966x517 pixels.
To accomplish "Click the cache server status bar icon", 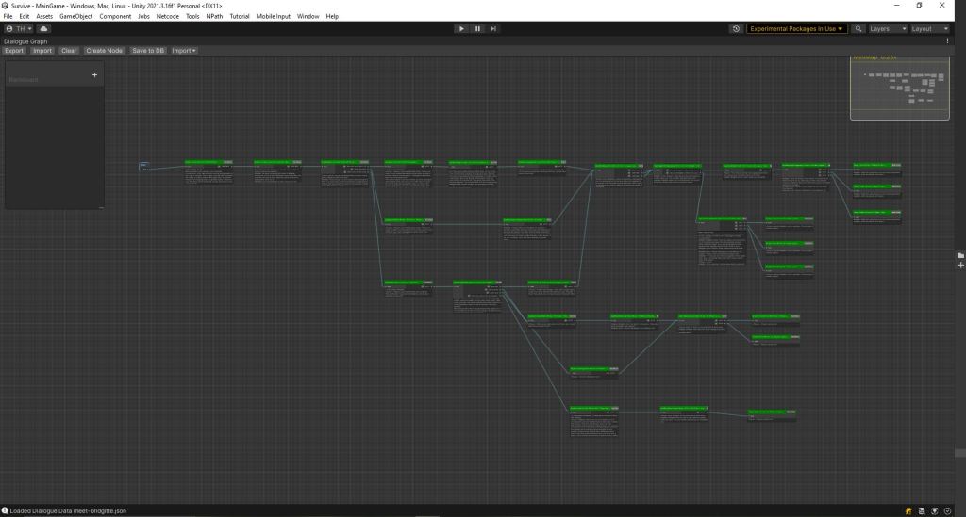I will [922, 510].
